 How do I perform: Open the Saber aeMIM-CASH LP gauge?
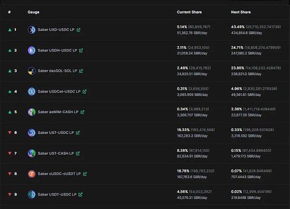point(58,112)
